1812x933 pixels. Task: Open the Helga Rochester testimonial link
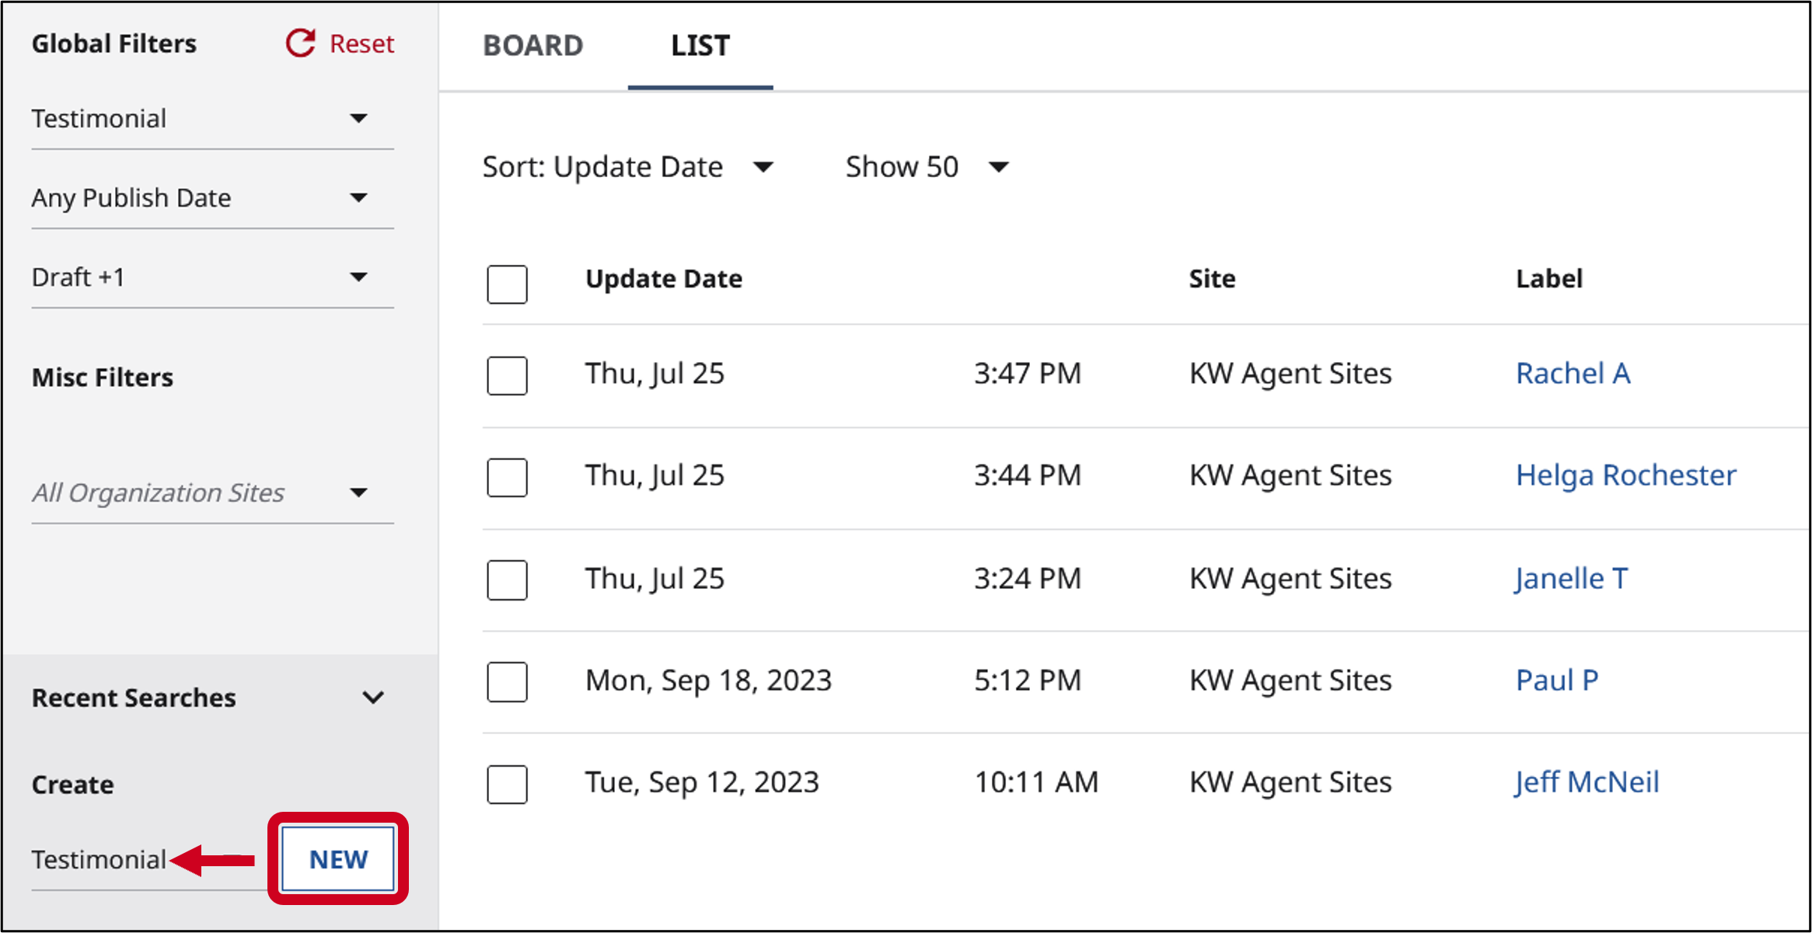[1625, 475]
